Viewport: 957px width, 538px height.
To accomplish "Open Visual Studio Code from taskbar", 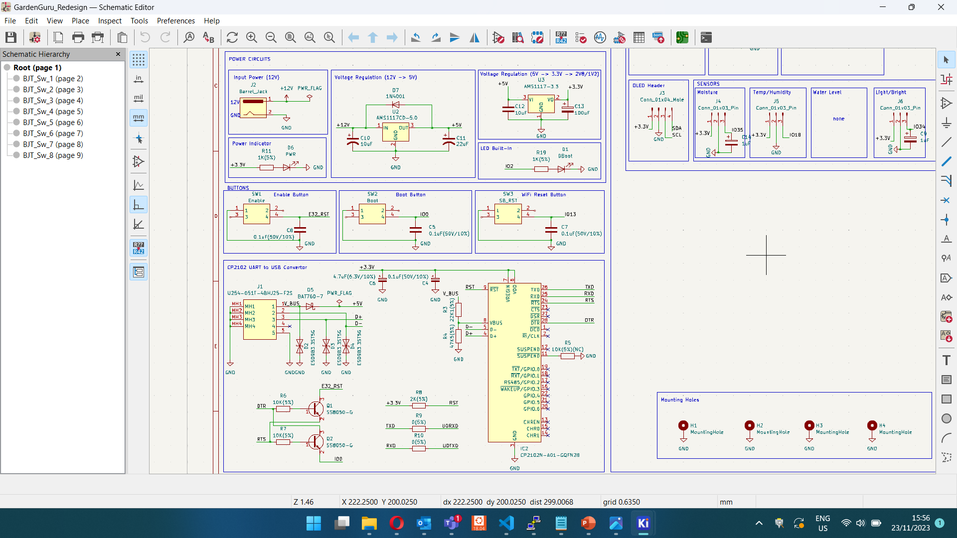I will 506,523.
